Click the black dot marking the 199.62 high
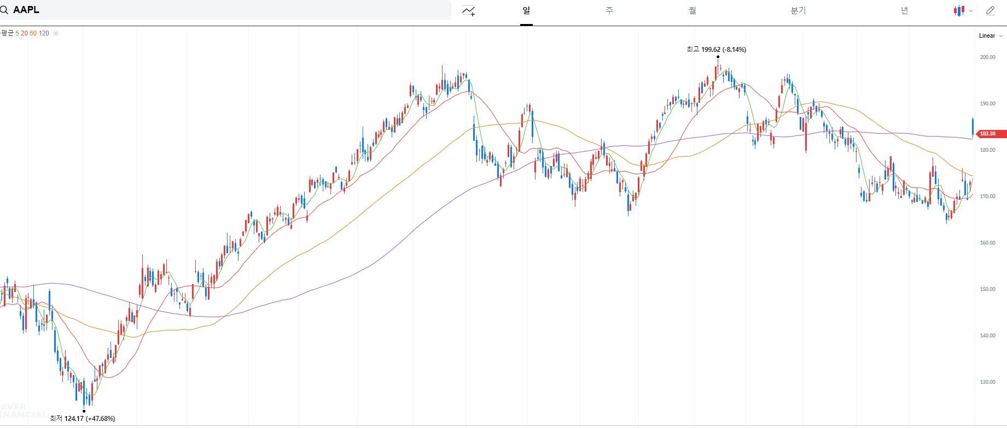Viewport: 1007px width, 428px height. pos(718,57)
